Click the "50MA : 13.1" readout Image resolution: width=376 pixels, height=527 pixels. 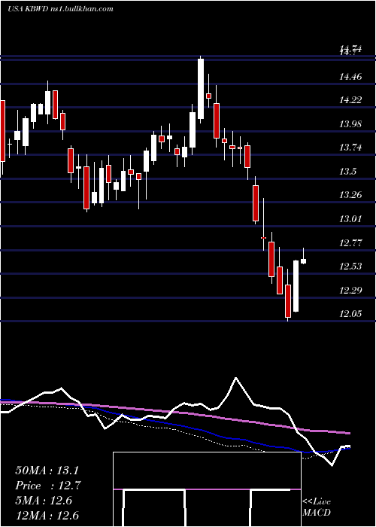click(48, 471)
